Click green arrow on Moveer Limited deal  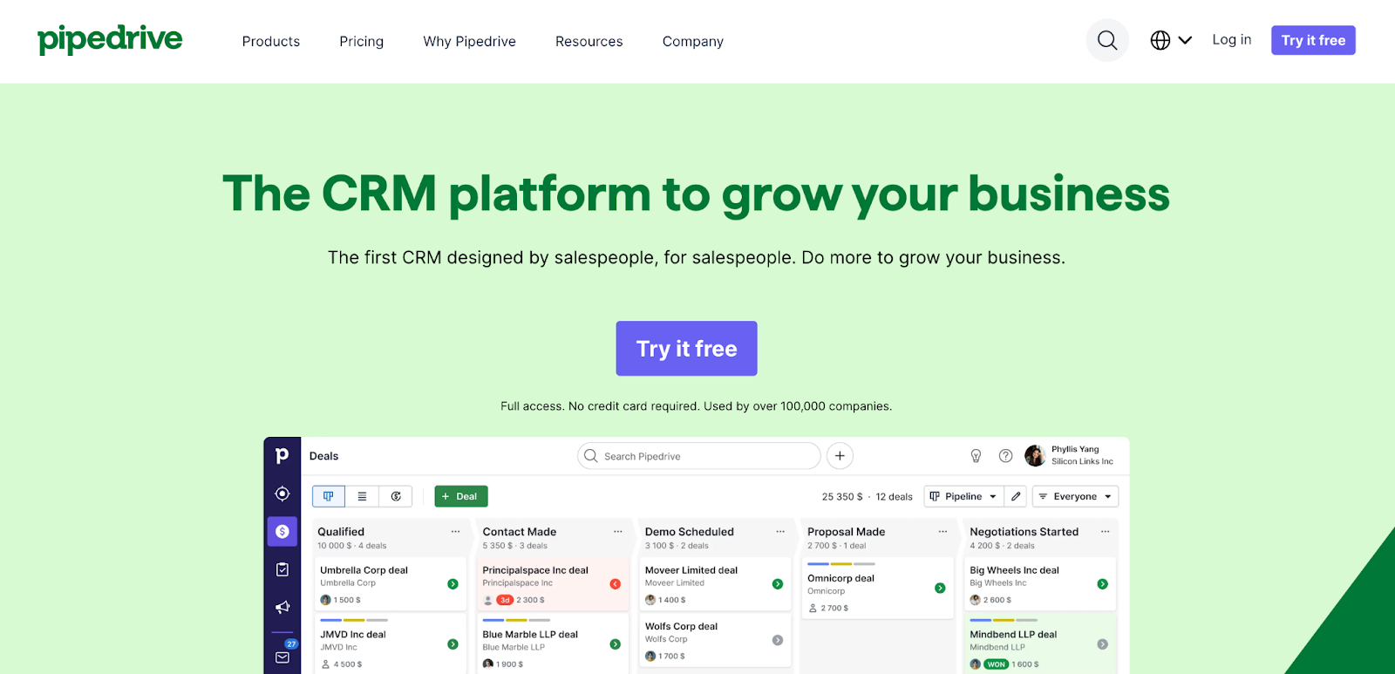click(778, 584)
